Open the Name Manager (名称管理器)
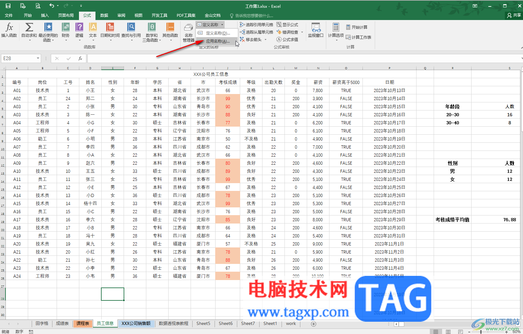The image size is (523, 334). pos(188,33)
